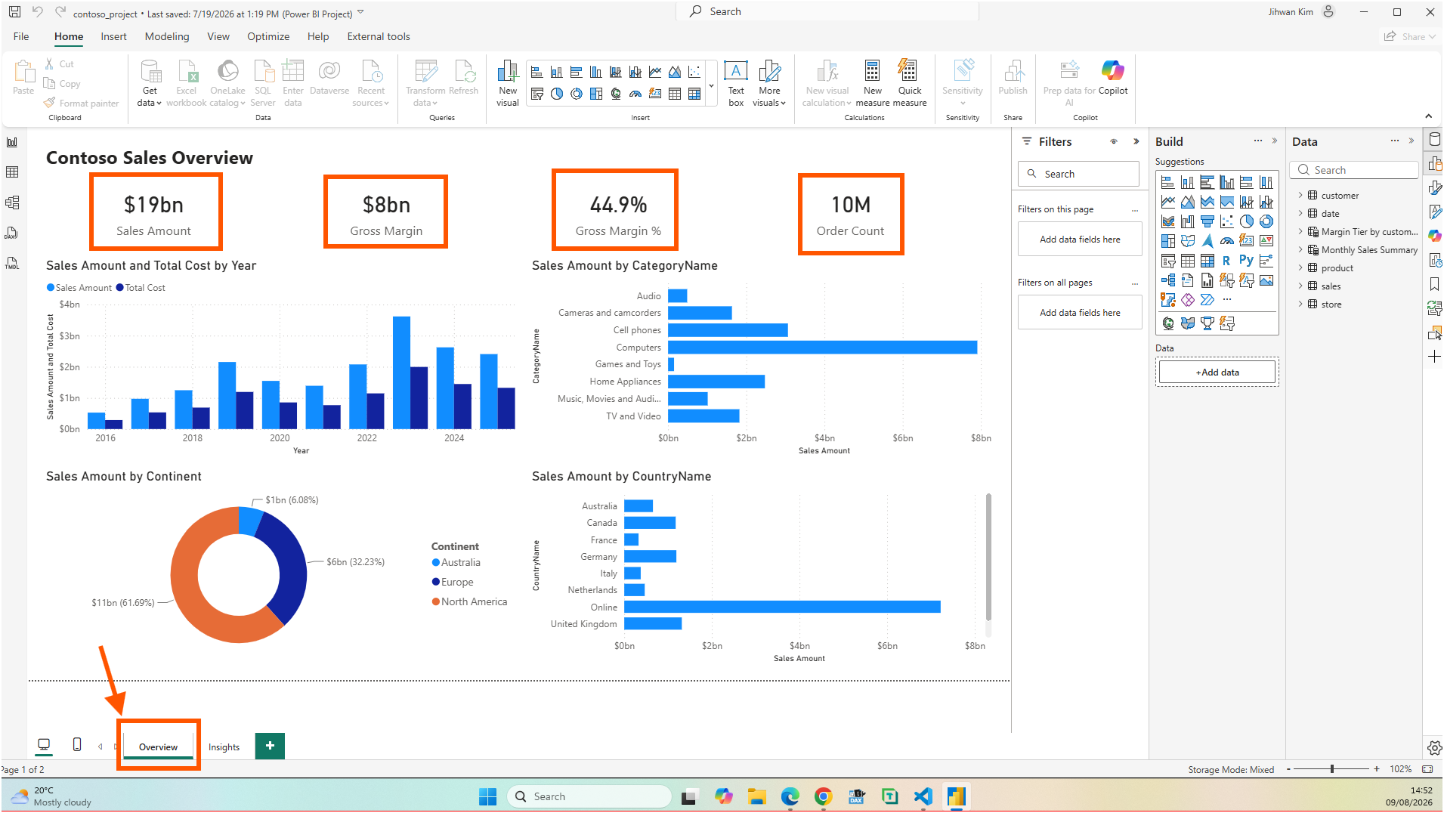
Task: Click the Windows Start button
Action: point(488,796)
